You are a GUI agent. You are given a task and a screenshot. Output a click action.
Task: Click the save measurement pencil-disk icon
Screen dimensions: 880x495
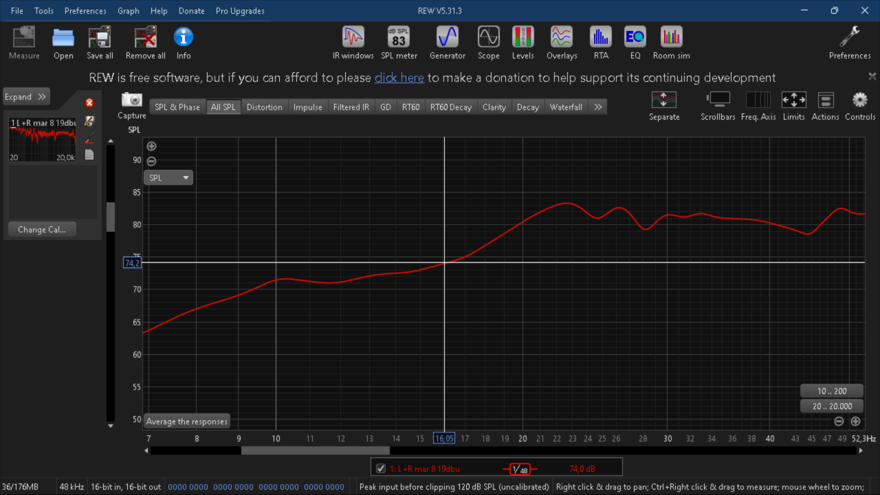pyautogui.click(x=89, y=121)
